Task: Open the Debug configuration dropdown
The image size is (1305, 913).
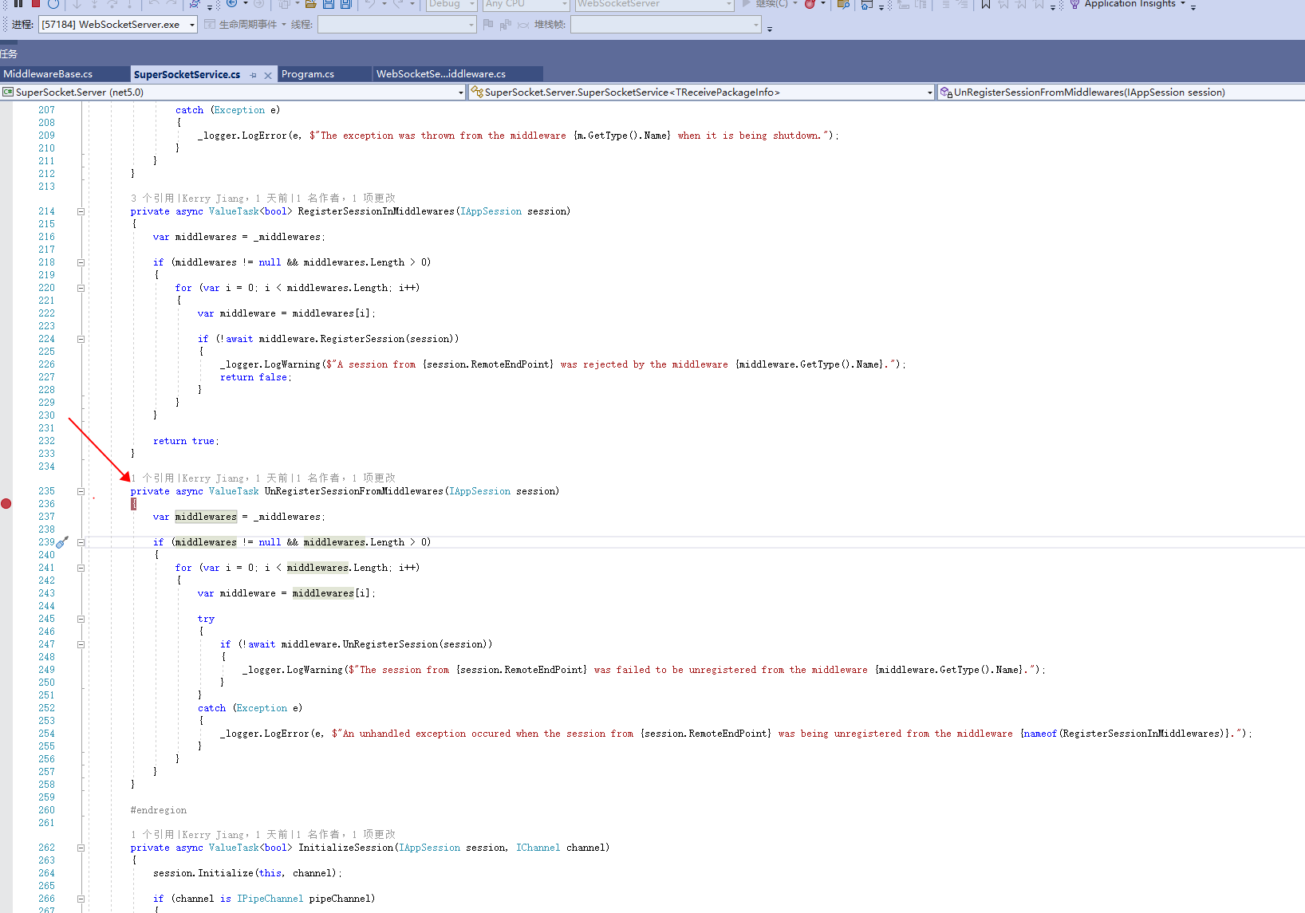Action: coord(451,3)
